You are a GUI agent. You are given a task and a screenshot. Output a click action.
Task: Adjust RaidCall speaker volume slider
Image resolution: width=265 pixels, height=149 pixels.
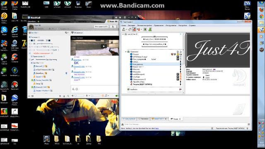pos(79,96)
